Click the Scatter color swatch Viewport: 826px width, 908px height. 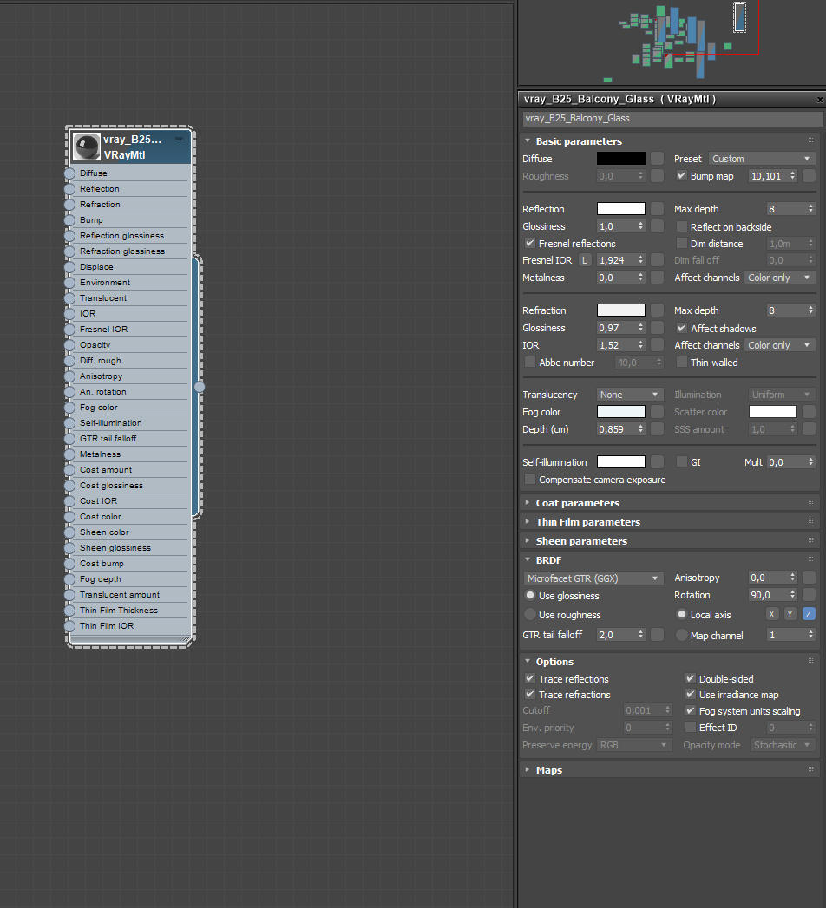[x=773, y=412]
